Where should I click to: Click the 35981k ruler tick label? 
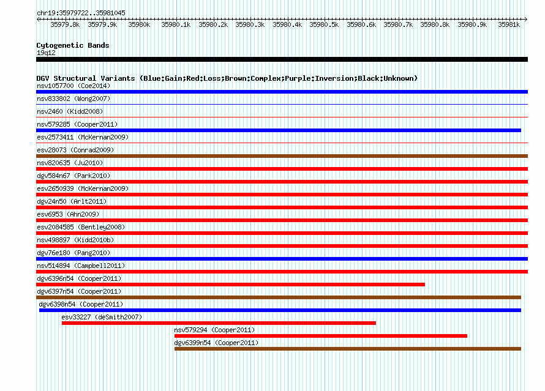click(509, 24)
